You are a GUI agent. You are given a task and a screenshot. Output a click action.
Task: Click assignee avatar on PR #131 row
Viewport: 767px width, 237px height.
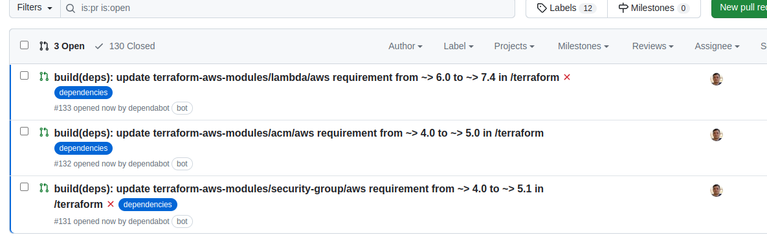coord(716,191)
